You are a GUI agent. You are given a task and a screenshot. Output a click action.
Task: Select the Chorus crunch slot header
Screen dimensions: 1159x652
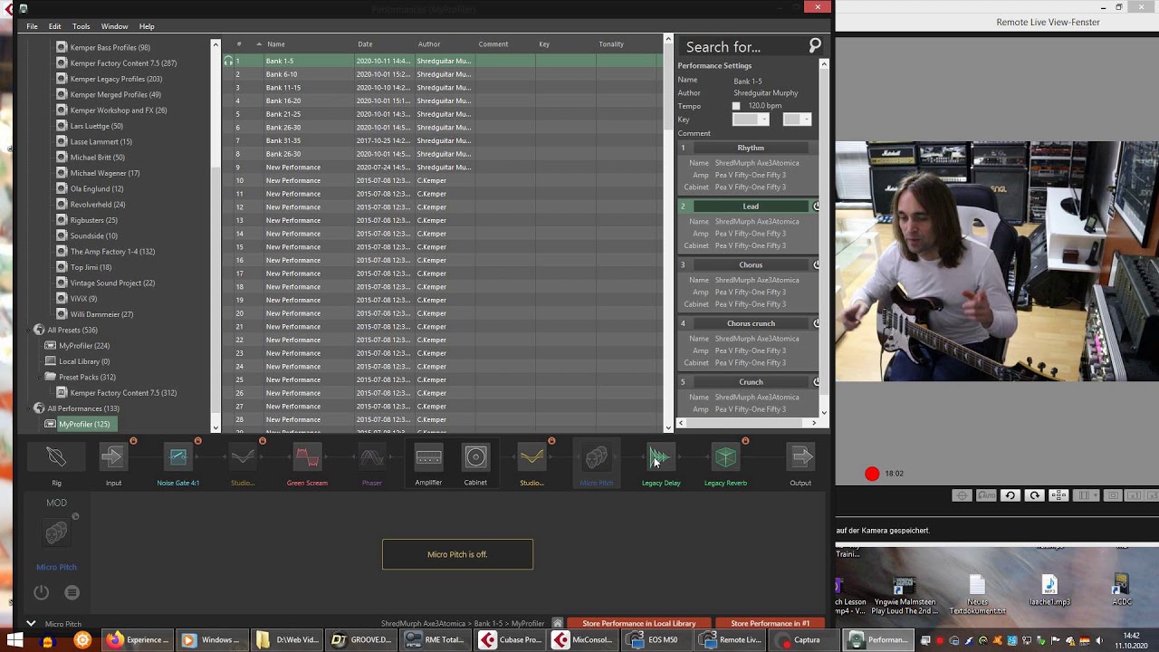[750, 323]
